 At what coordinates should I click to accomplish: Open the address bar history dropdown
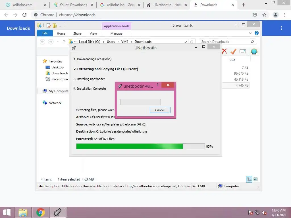coord(186,42)
